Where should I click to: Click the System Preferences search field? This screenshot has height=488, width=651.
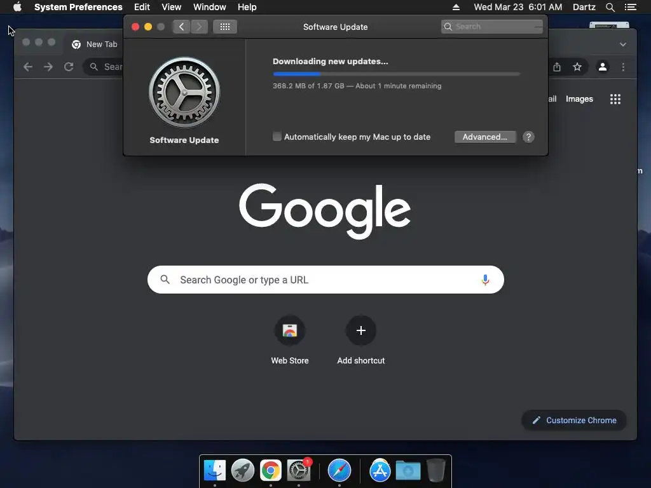pos(492,27)
